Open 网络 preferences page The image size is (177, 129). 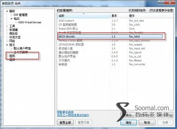tap(12, 41)
